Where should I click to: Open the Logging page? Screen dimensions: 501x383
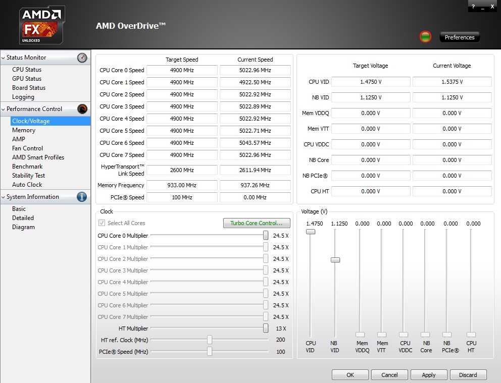(23, 97)
